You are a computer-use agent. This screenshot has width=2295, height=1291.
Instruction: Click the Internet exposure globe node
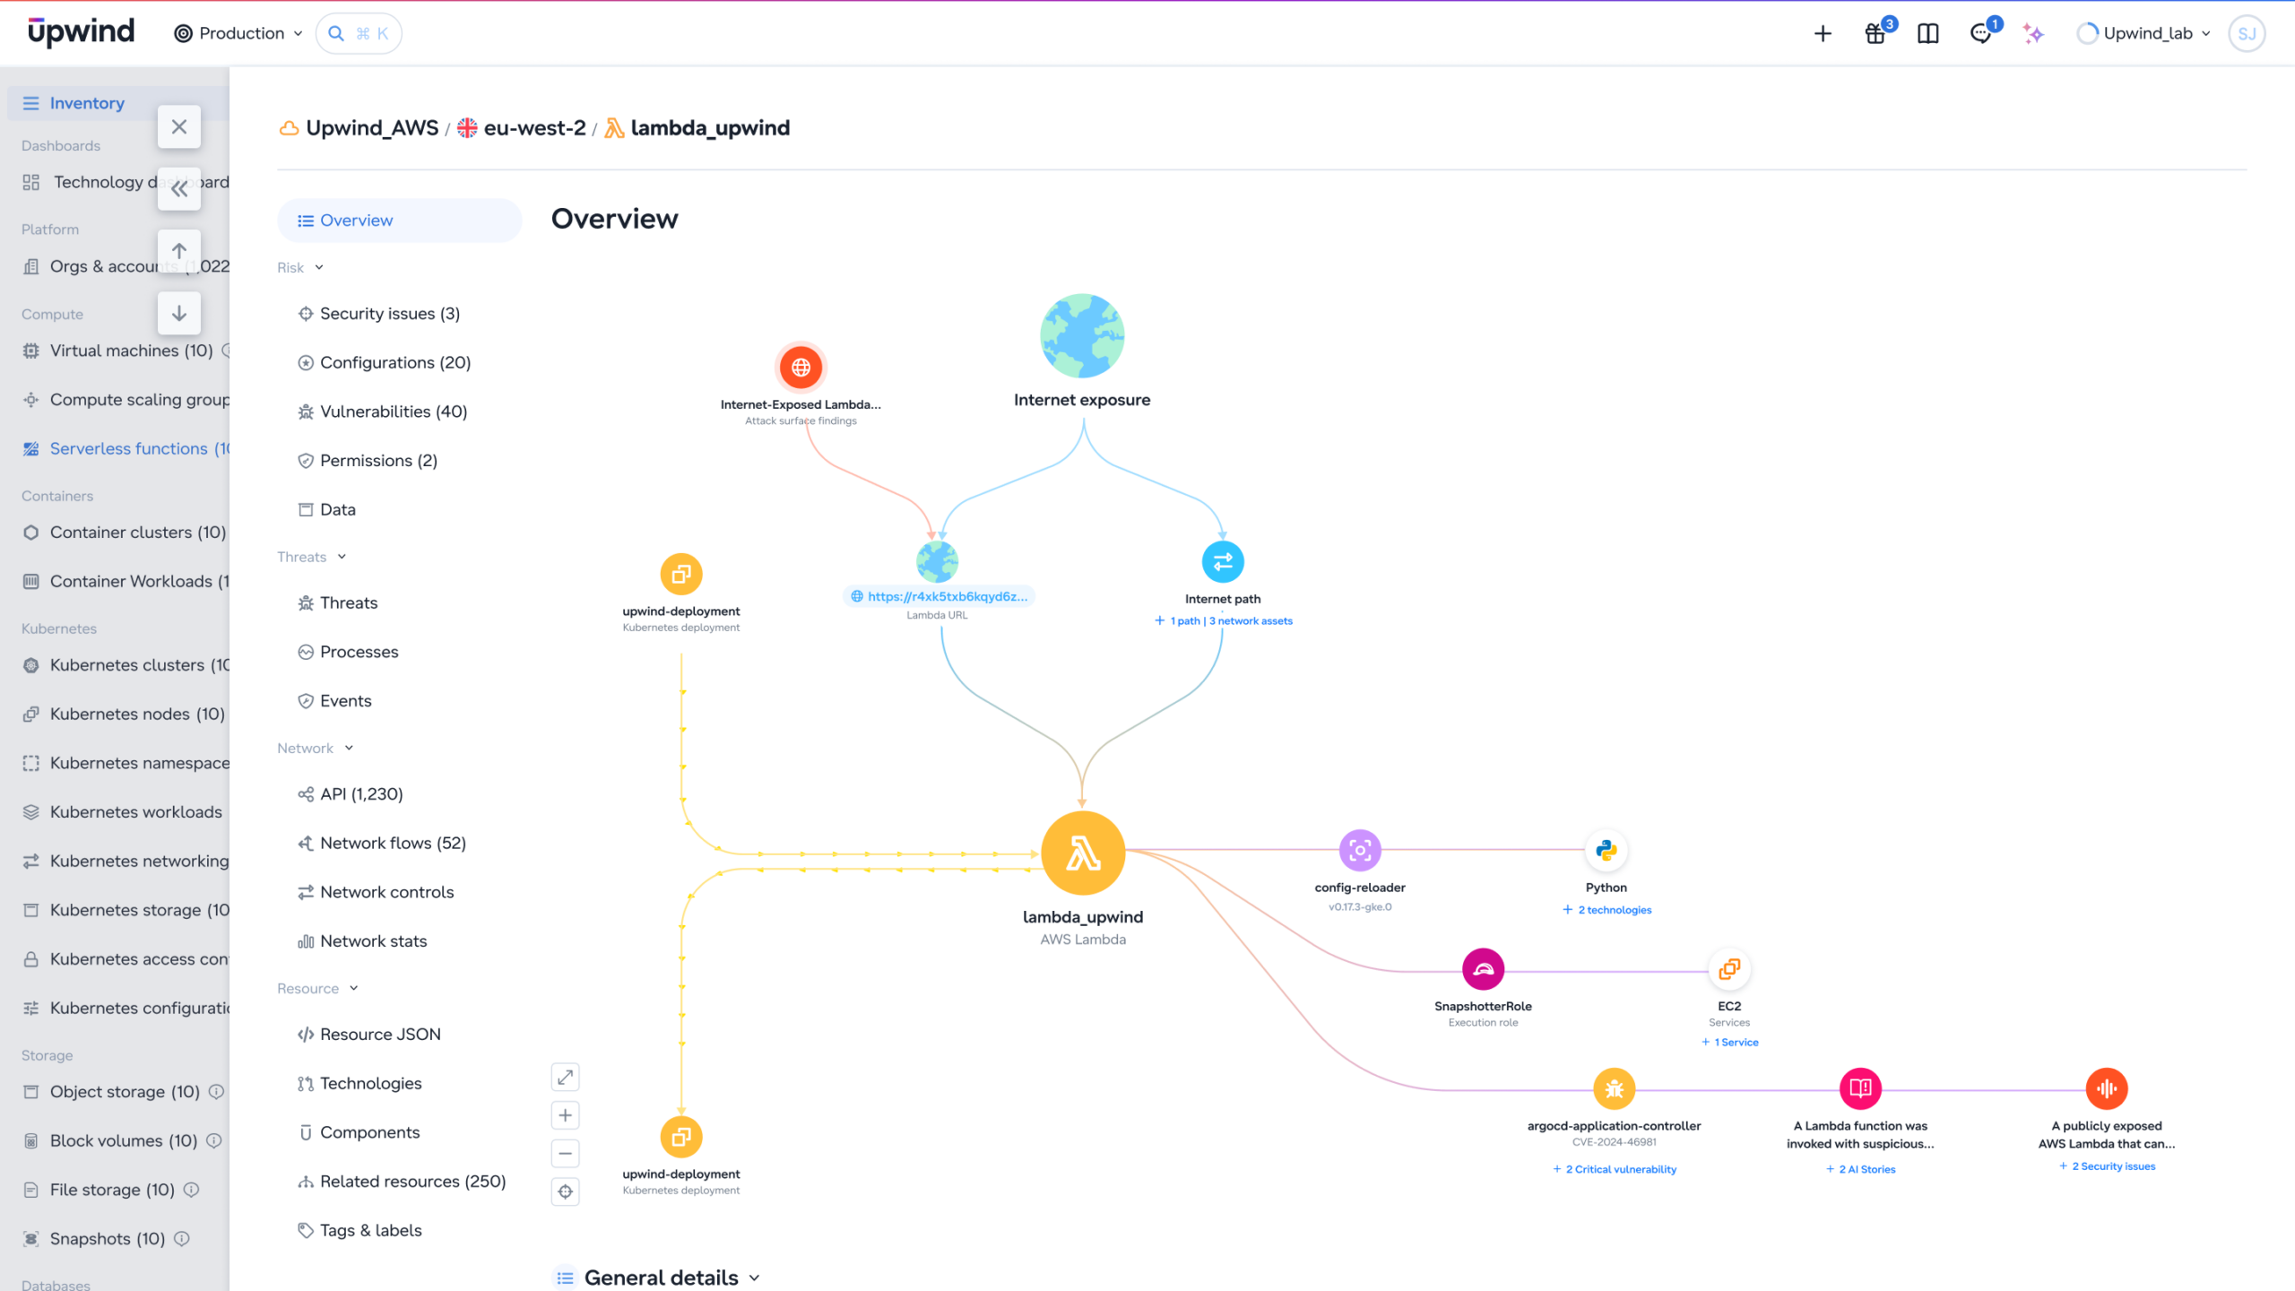[1082, 335]
